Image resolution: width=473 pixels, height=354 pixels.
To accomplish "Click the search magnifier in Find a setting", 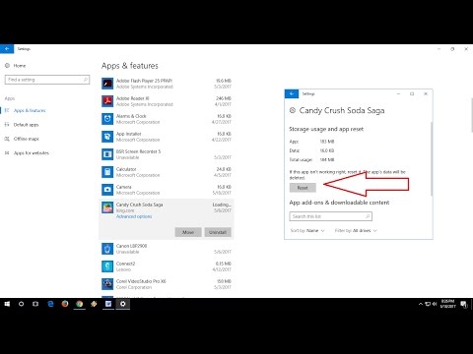I will tap(86, 80).
